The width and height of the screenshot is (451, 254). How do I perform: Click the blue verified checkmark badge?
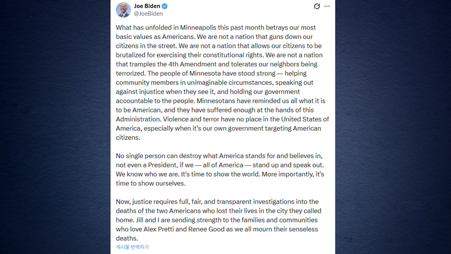[x=165, y=6]
